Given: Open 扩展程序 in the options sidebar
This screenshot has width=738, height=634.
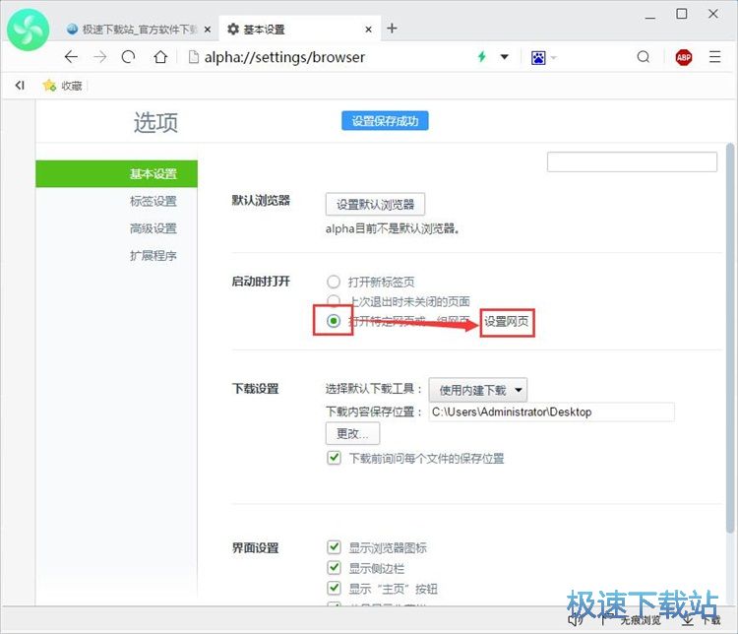Looking at the screenshot, I should (153, 256).
